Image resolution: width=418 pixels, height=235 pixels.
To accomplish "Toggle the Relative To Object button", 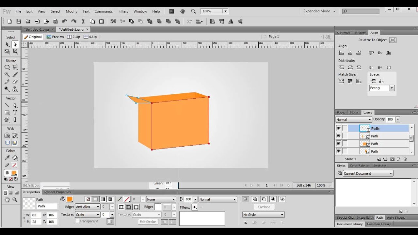I will point(393,40).
